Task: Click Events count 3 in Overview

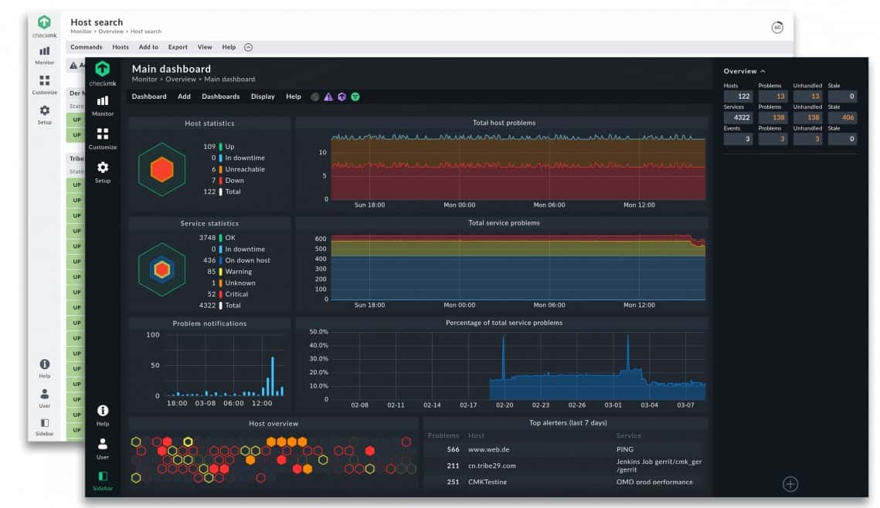Action: (737, 139)
